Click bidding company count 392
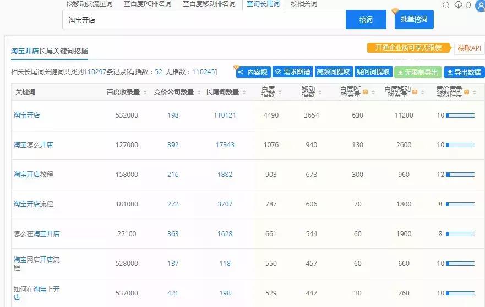This screenshot has width=485, height=307. coord(173,144)
